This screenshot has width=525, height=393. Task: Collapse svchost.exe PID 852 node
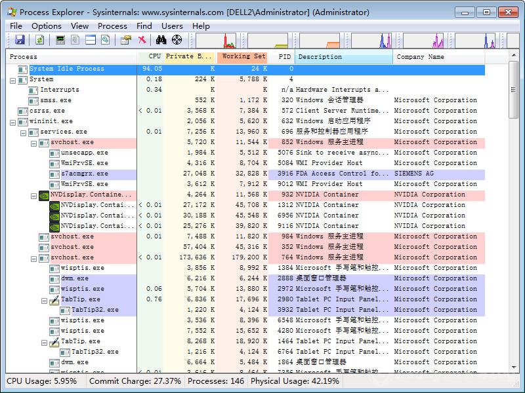(x=33, y=143)
